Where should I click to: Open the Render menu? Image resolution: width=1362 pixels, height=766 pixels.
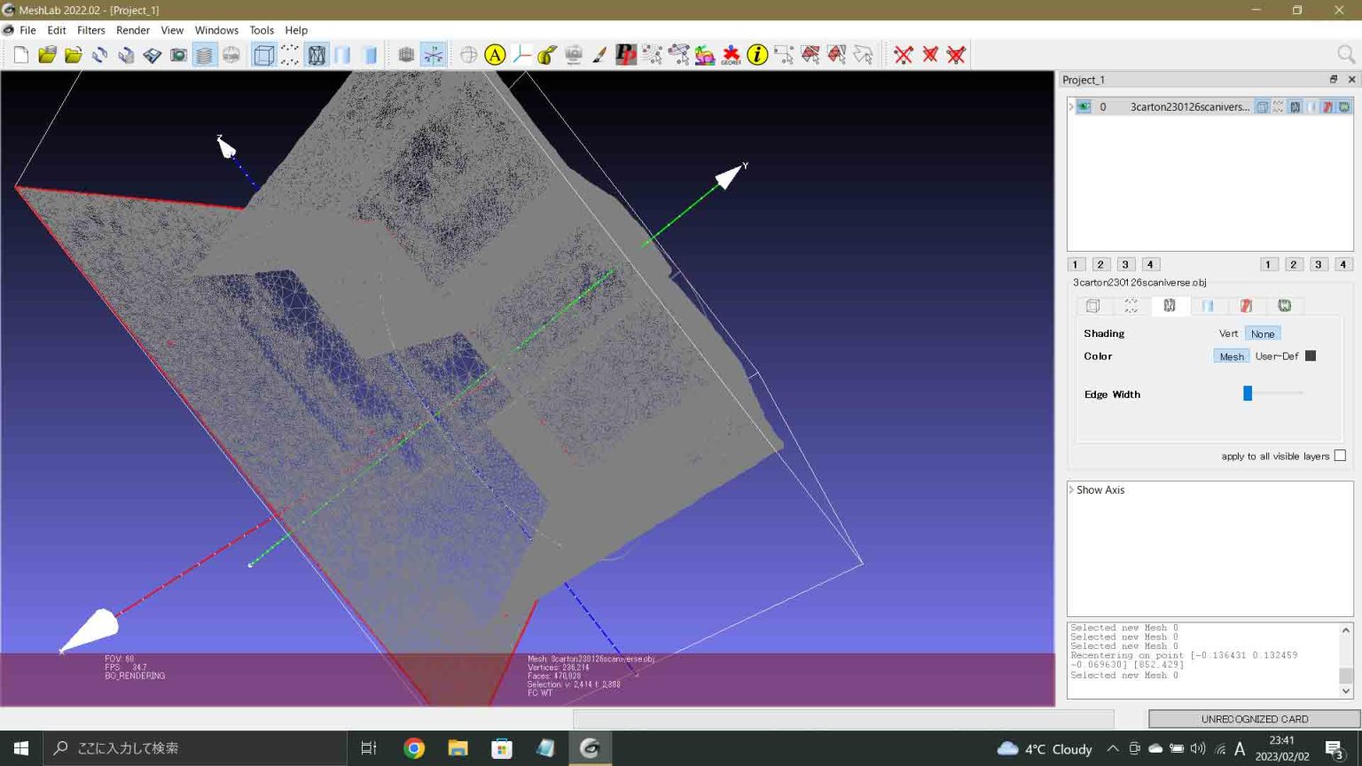coord(133,29)
